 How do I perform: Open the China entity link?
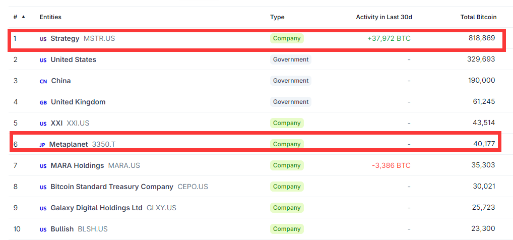pos(61,81)
